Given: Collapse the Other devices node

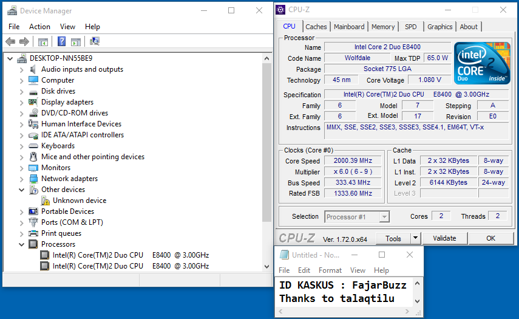Looking at the screenshot, I should pyautogui.click(x=21, y=190).
